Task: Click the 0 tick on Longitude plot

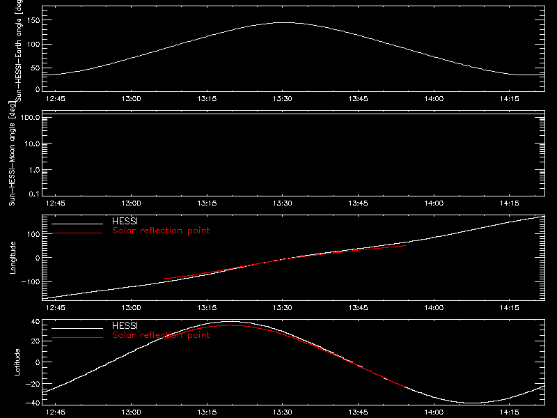Action: 38,258
